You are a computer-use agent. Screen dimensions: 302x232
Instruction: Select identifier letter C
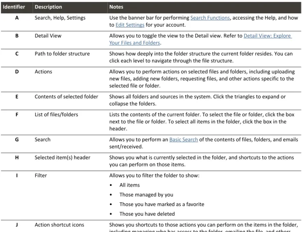17,54
